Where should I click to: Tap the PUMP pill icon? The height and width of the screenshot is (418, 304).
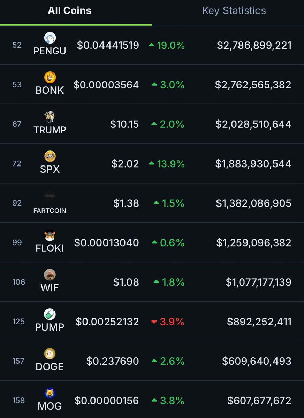pos(50,314)
